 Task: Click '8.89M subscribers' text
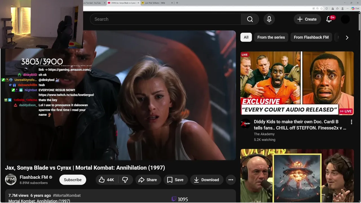coord(34,183)
